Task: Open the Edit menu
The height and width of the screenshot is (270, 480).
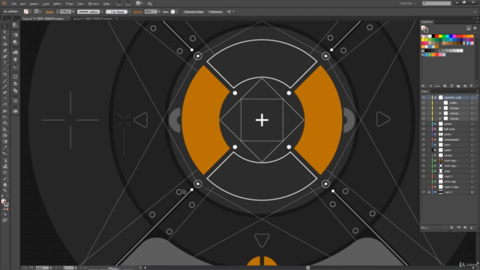Action: coord(23,4)
